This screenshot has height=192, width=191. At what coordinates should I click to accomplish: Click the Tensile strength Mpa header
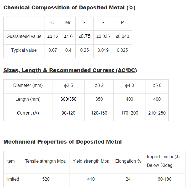[x=45, y=161]
